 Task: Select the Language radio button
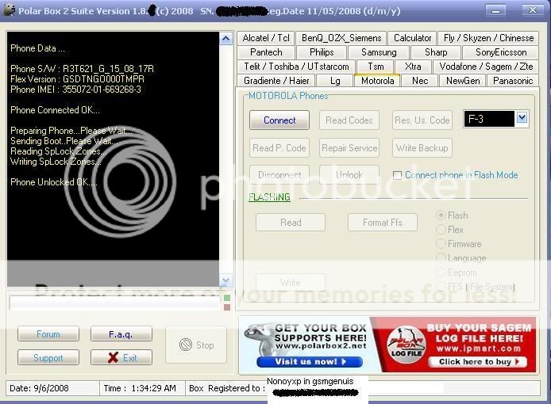441,258
